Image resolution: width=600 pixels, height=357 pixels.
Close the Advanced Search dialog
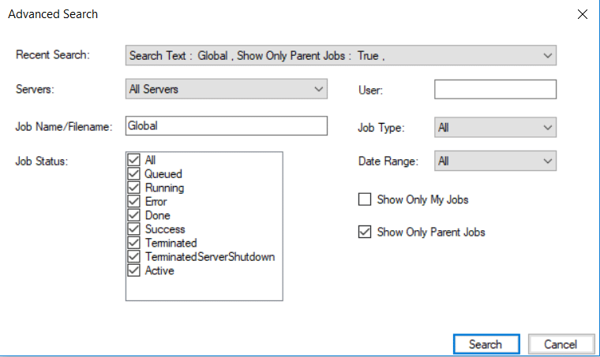tap(583, 14)
